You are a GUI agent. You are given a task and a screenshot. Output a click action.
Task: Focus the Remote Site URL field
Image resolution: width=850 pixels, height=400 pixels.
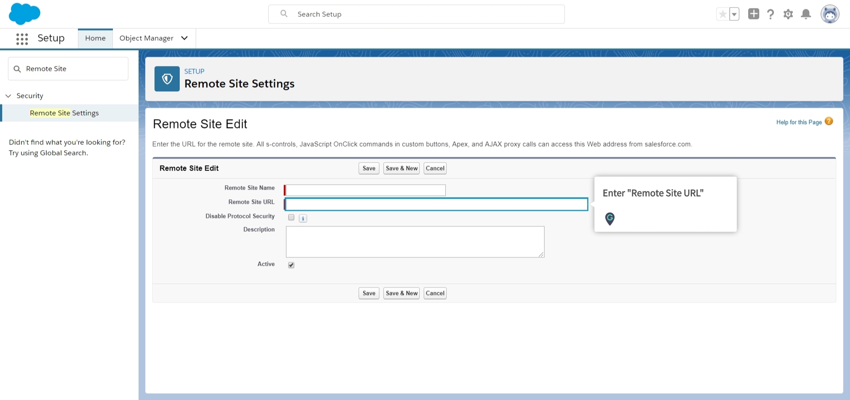(x=437, y=204)
